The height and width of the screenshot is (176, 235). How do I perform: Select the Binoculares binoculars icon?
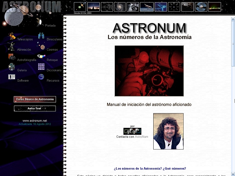(x=41, y=36)
